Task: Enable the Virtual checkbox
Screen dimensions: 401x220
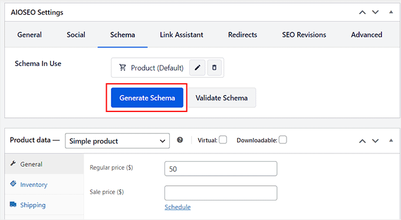Action: tap(223, 140)
